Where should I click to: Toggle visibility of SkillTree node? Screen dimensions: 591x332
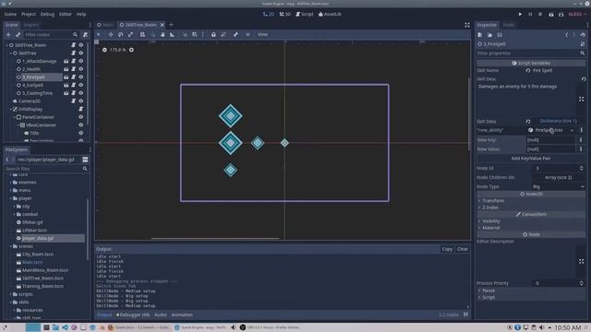pyautogui.click(x=80, y=53)
